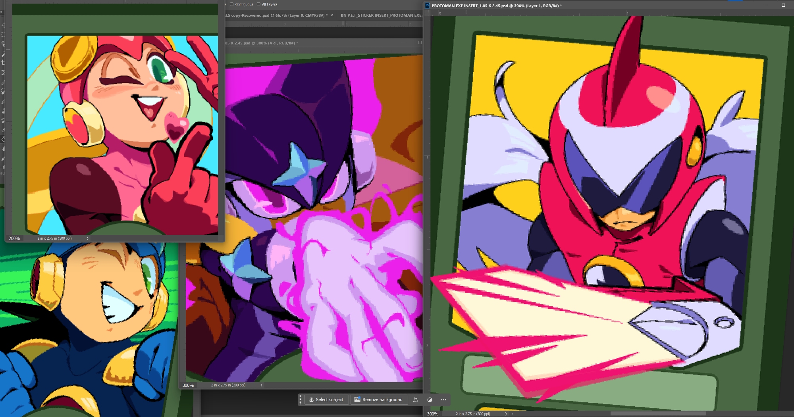Viewport: 794px width, 417px height.
Task: Click the transform icon in contextual taskbar
Action: coord(415,400)
